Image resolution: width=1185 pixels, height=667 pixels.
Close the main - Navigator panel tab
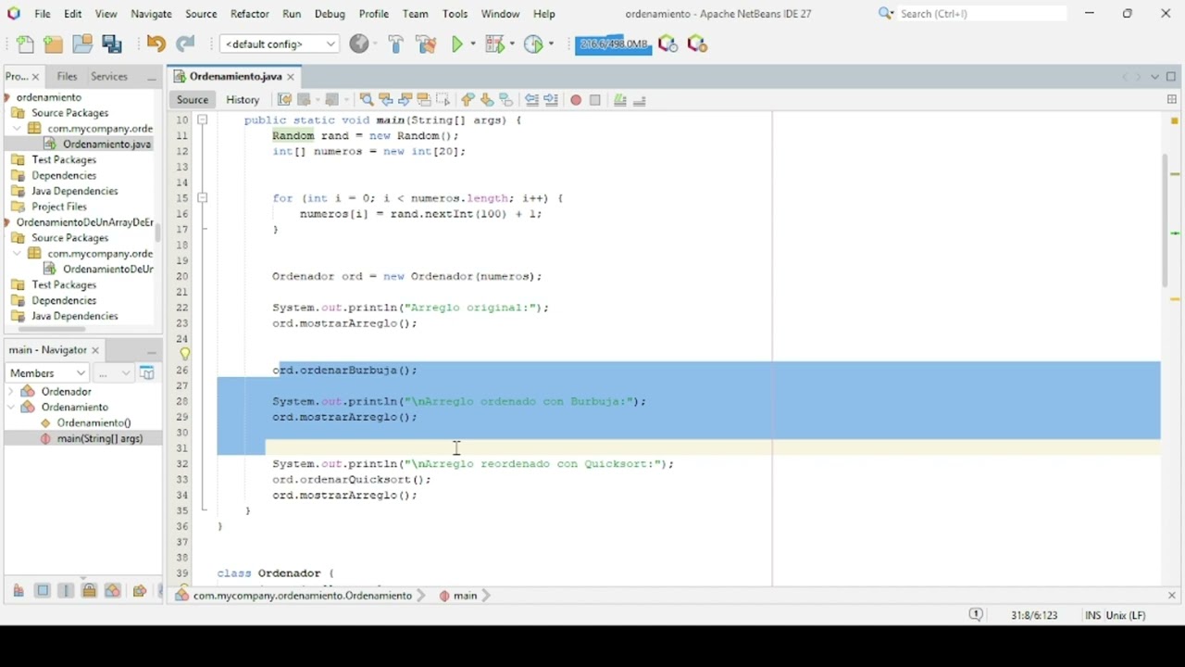[x=95, y=350]
